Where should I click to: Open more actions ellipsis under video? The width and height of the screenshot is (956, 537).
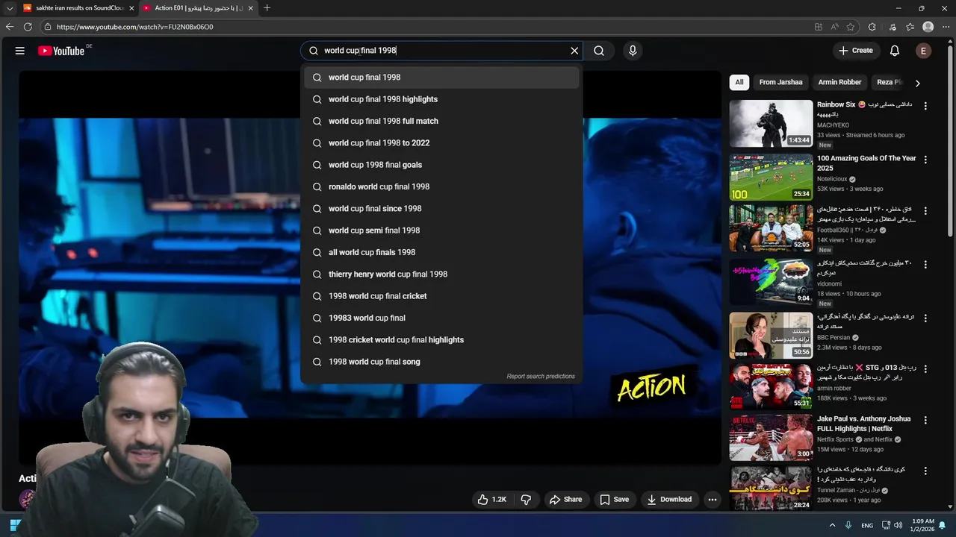click(713, 500)
